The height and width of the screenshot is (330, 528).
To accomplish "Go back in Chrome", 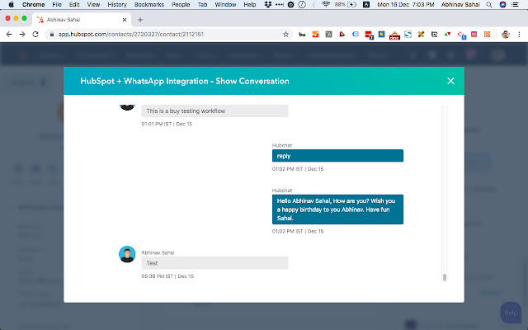I will pos(9,35).
